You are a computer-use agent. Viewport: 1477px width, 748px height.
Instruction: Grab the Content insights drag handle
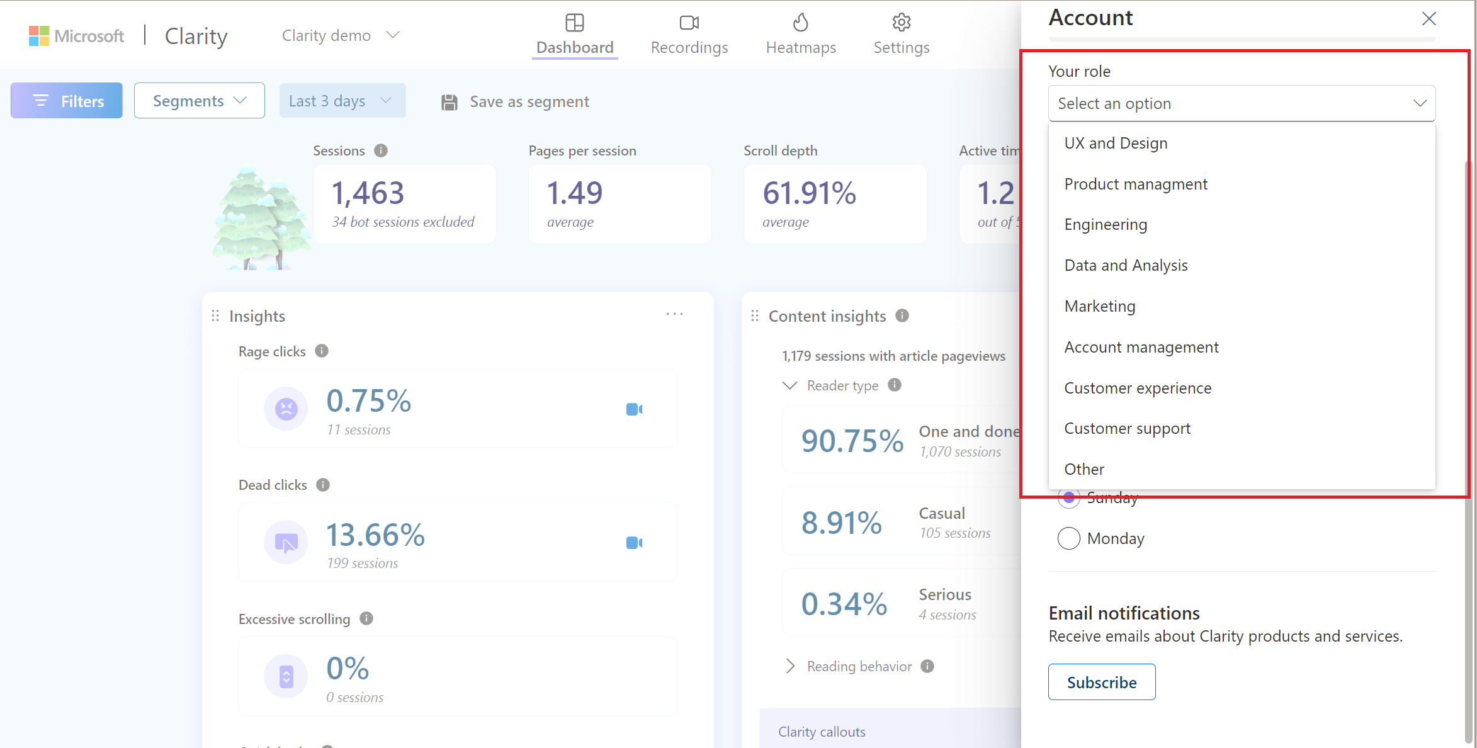point(755,315)
